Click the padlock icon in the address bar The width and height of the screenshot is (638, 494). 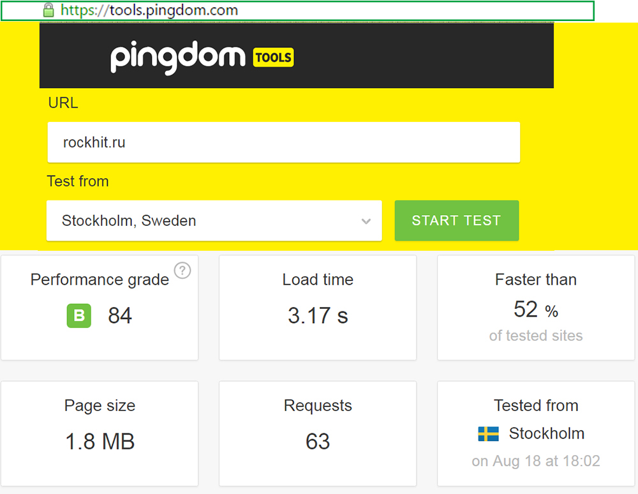(x=48, y=10)
